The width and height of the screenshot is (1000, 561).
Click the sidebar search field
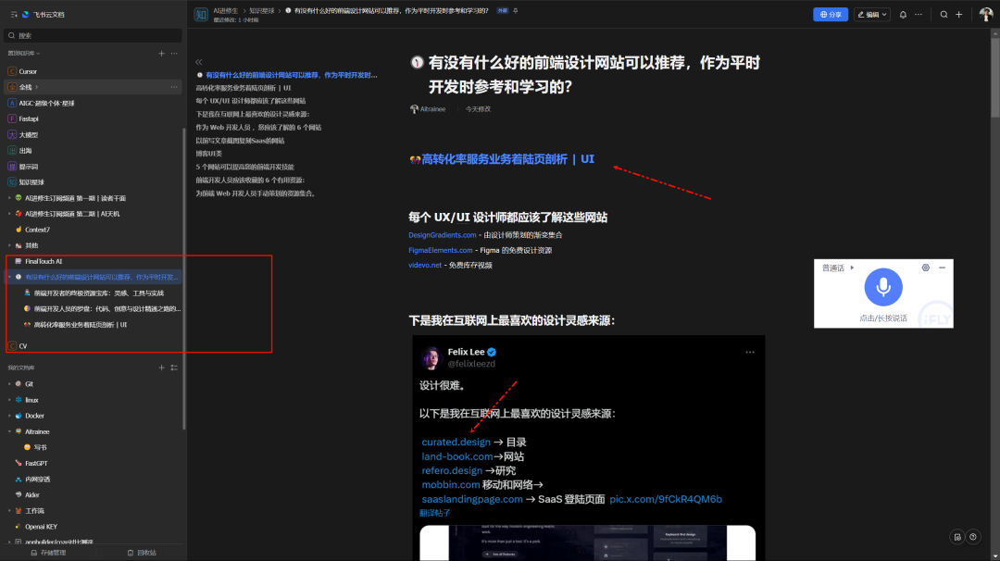pyautogui.click(x=93, y=36)
